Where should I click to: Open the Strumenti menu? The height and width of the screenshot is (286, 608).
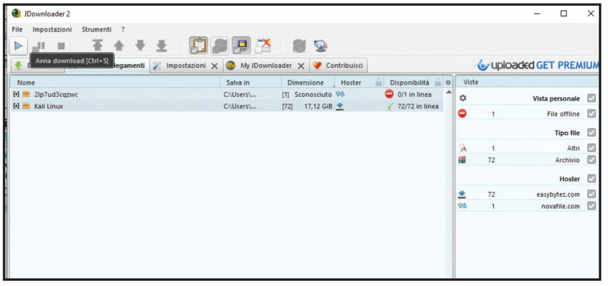(97, 30)
